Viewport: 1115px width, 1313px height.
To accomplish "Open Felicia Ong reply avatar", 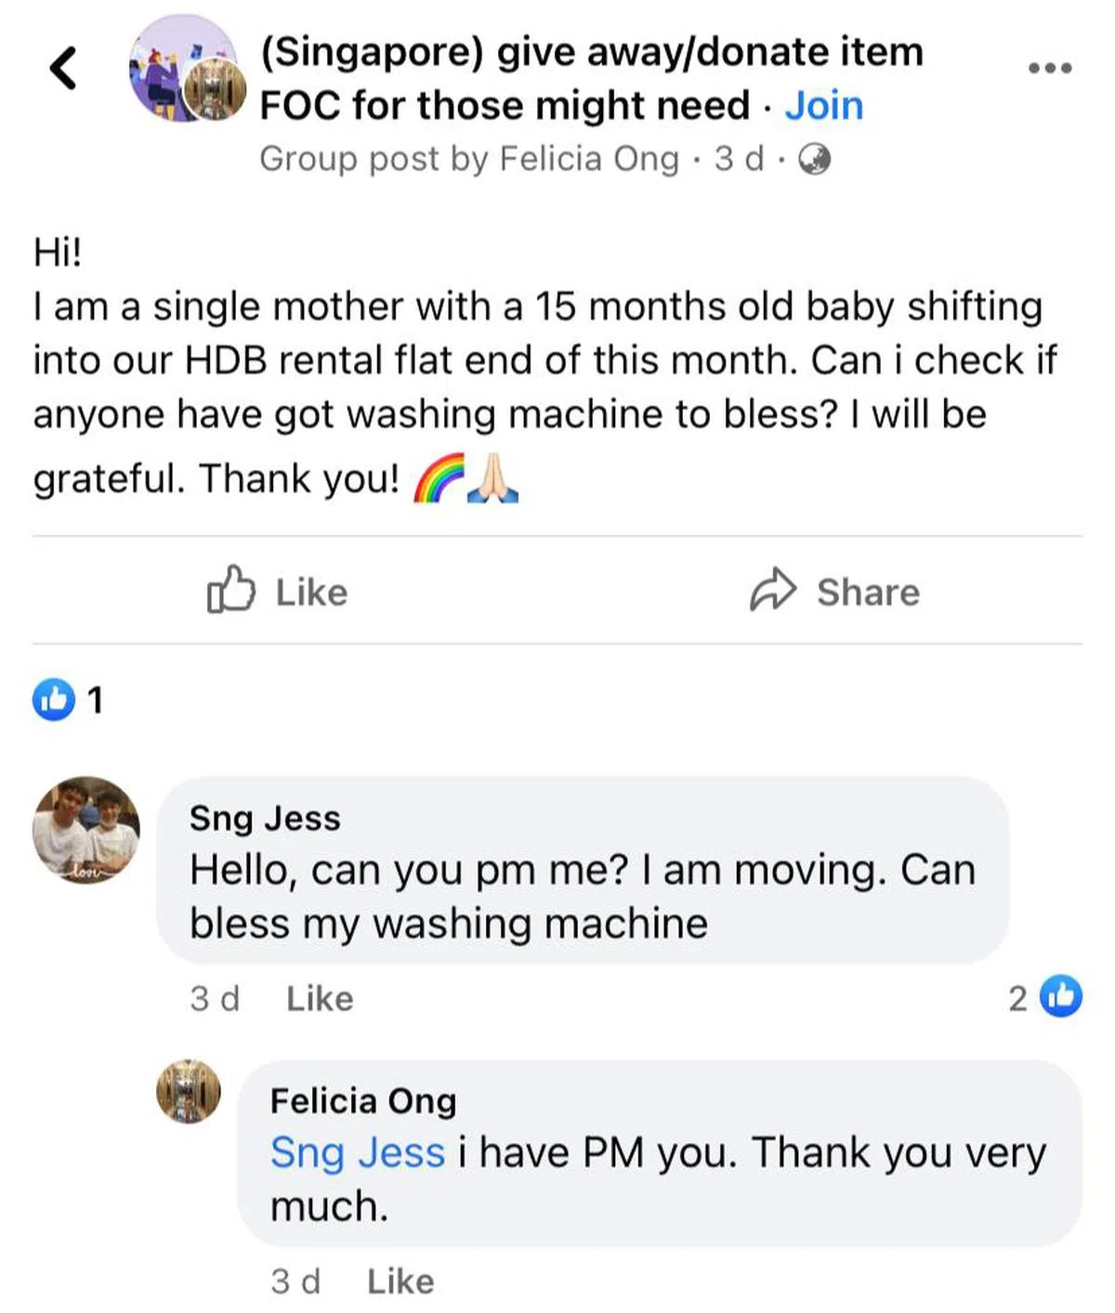I will coord(189,1091).
